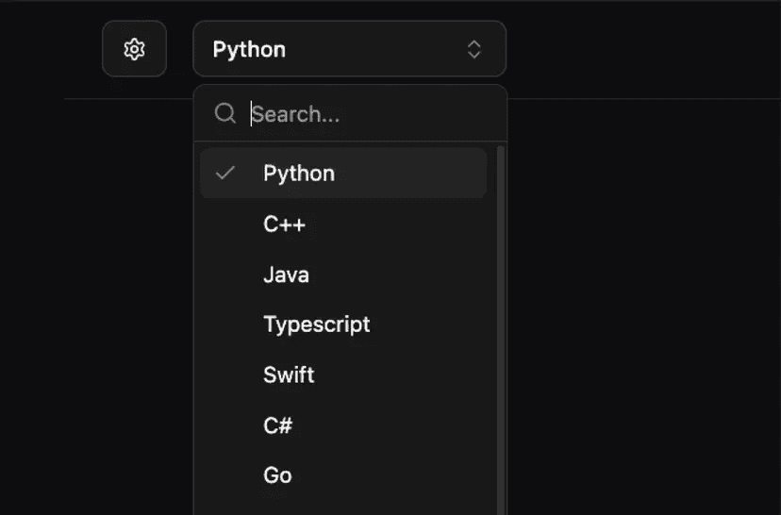Screen dimensions: 781x515
Task: Click the Python label in the selector button
Action: coord(249,49)
